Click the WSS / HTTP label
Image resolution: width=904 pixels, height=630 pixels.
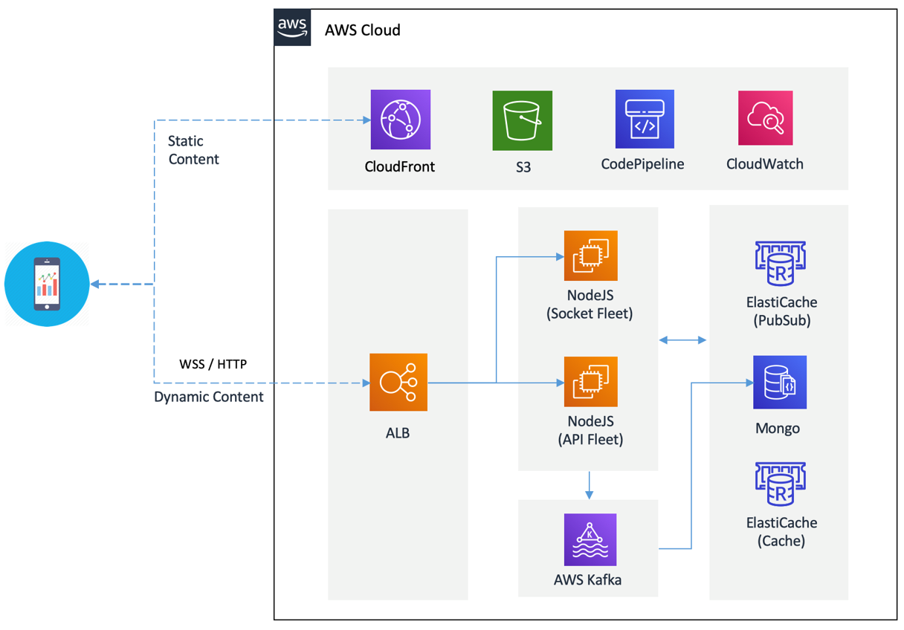(213, 365)
